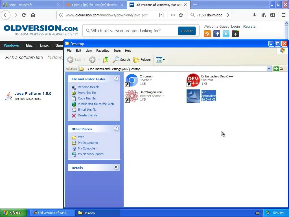Click Firefox back arrow button
289x217 pixels.
[6, 15]
